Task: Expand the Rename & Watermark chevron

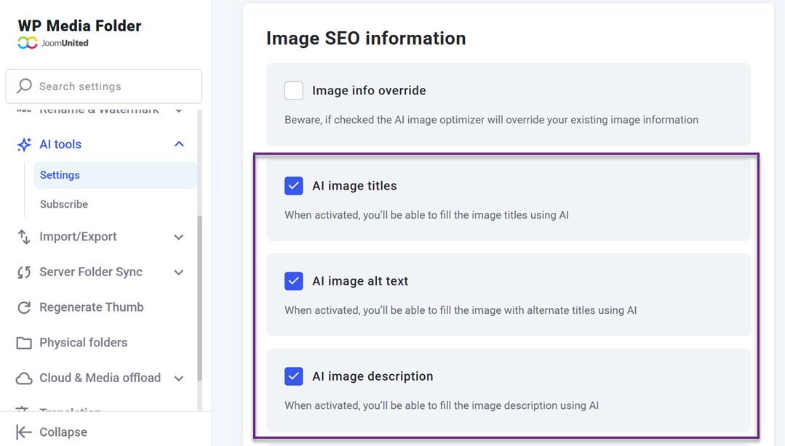Action: tap(179, 110)
